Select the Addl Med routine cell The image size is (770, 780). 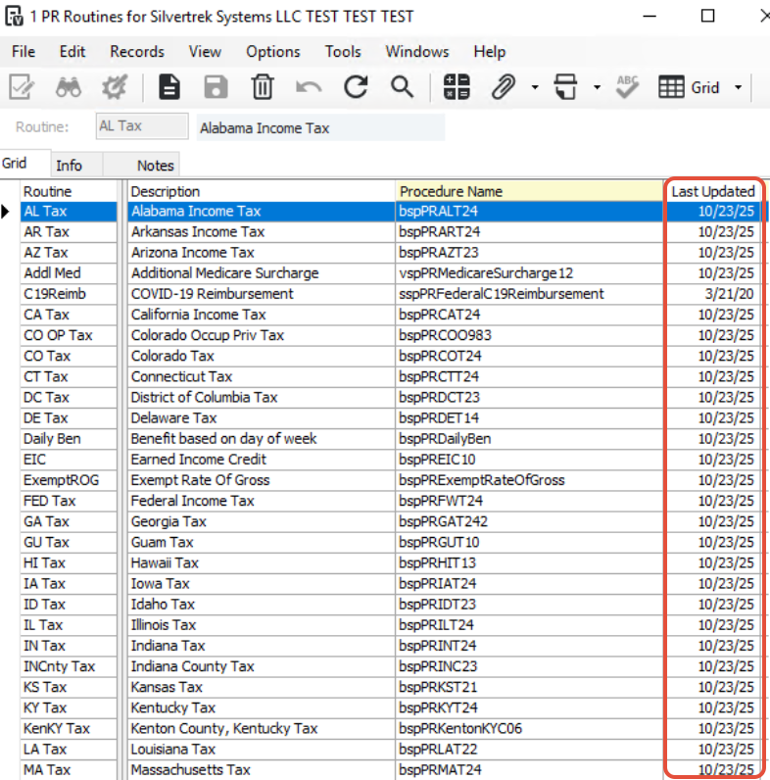click(x=69, y=273)
